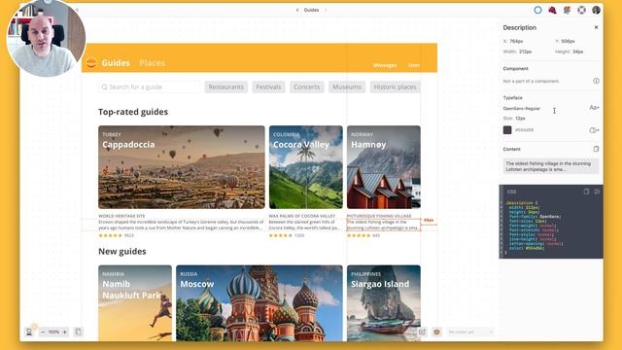The height and width of the screenshot is (350, 622).
Task: Select the 'World Heritage Site' label
Action: (x=121, y=216)
